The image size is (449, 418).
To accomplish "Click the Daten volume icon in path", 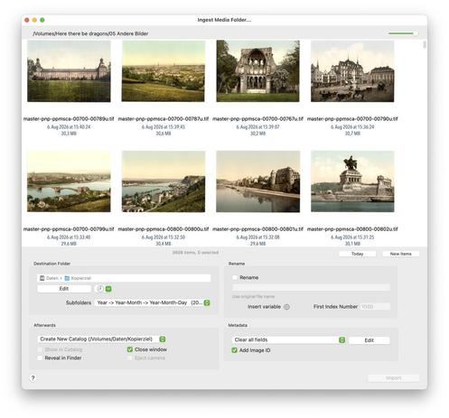I will (42, 278).
